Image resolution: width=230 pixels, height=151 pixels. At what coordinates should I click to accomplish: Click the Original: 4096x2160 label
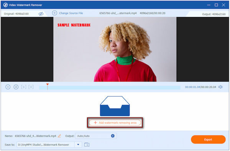click(16, 14)
